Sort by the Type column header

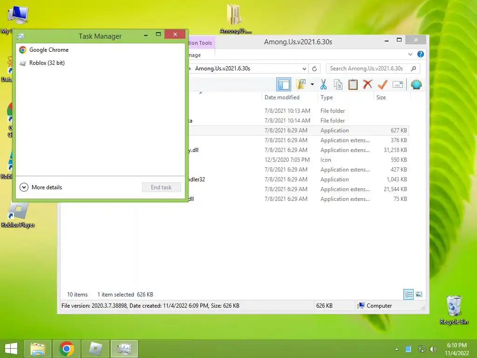pos(345,97)
